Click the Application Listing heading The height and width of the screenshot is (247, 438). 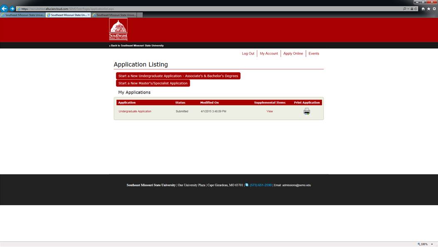[x=141, y=64]
